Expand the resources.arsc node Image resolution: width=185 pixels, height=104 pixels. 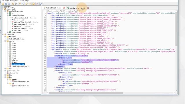click(5, 70)
